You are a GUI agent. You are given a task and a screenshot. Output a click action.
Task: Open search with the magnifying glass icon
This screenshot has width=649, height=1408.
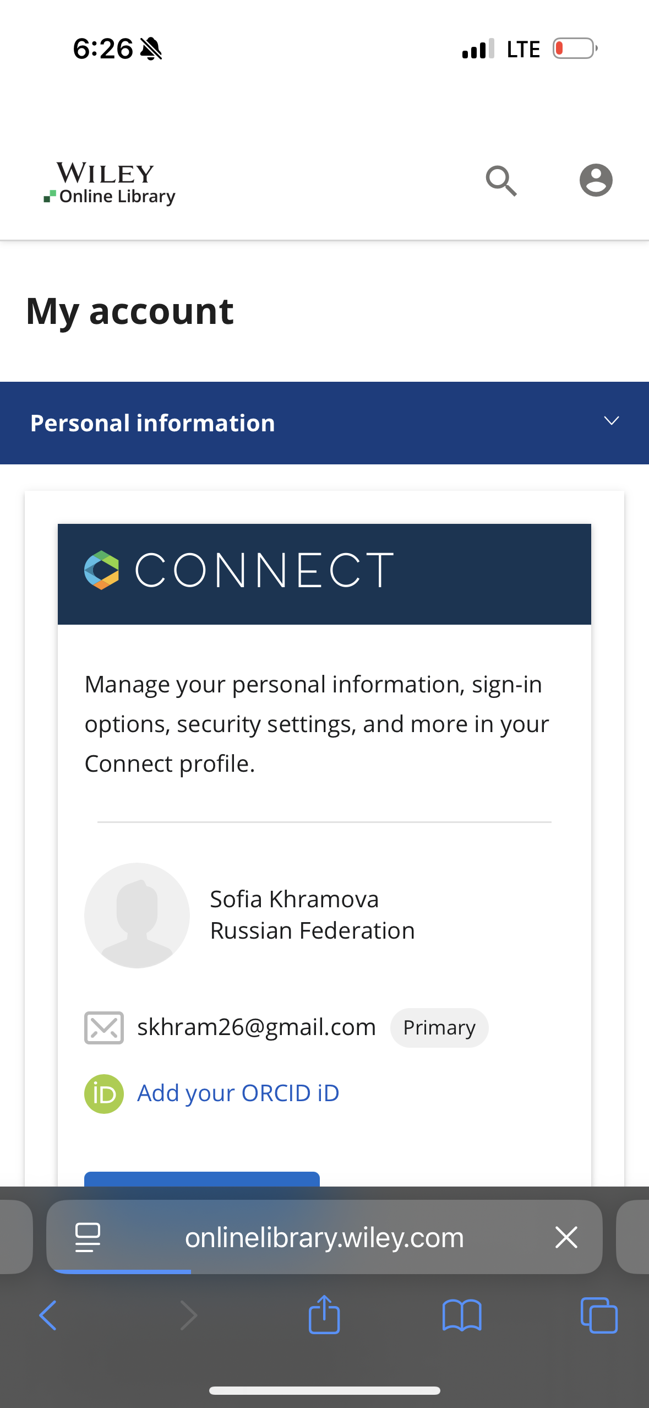(501, 181)
